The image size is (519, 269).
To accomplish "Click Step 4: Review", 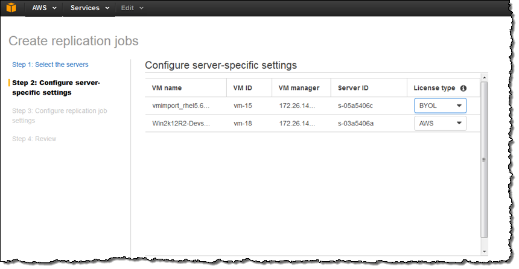I will (34, 139).
